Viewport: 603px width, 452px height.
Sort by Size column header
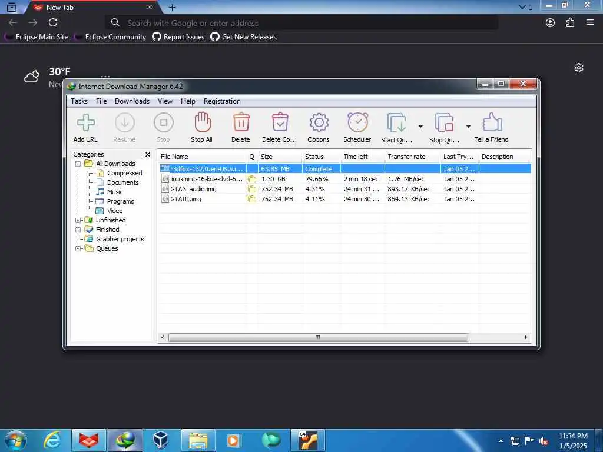[280, 157]
